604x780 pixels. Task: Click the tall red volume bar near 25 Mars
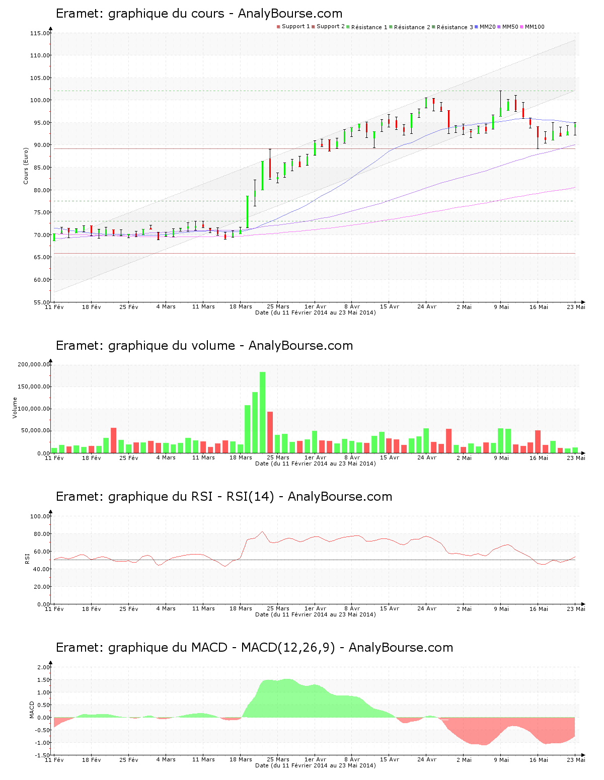pyautogui.click(x=270, y=432)
